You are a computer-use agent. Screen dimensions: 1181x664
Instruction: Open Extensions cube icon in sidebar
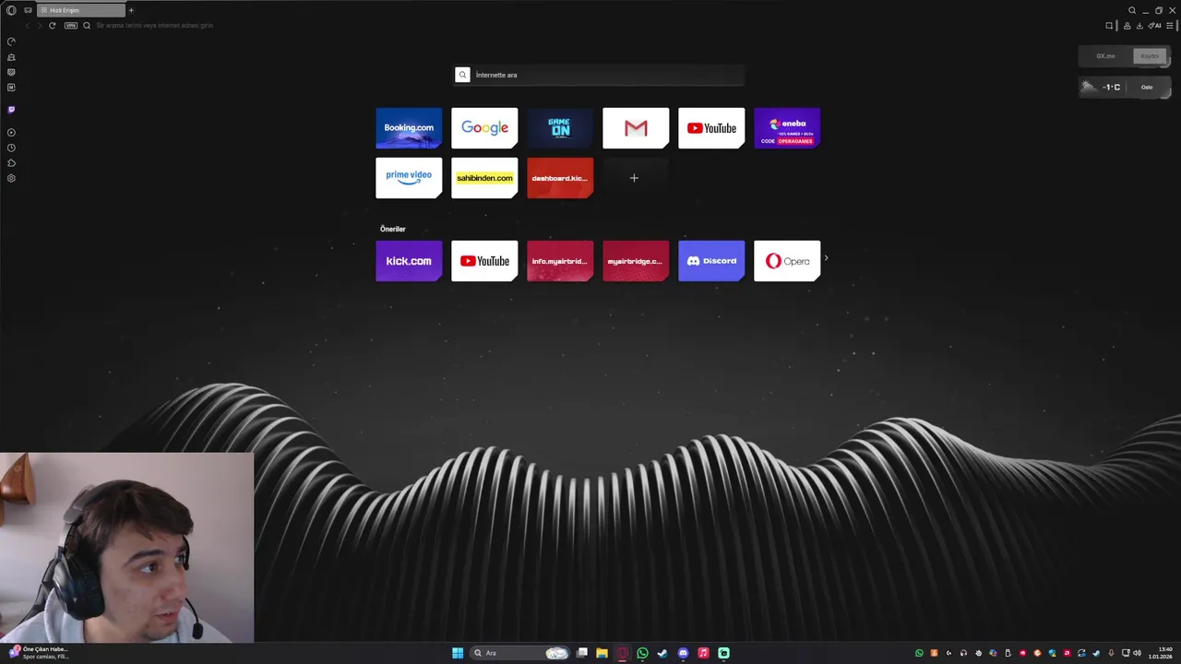[x=11, y=163]
